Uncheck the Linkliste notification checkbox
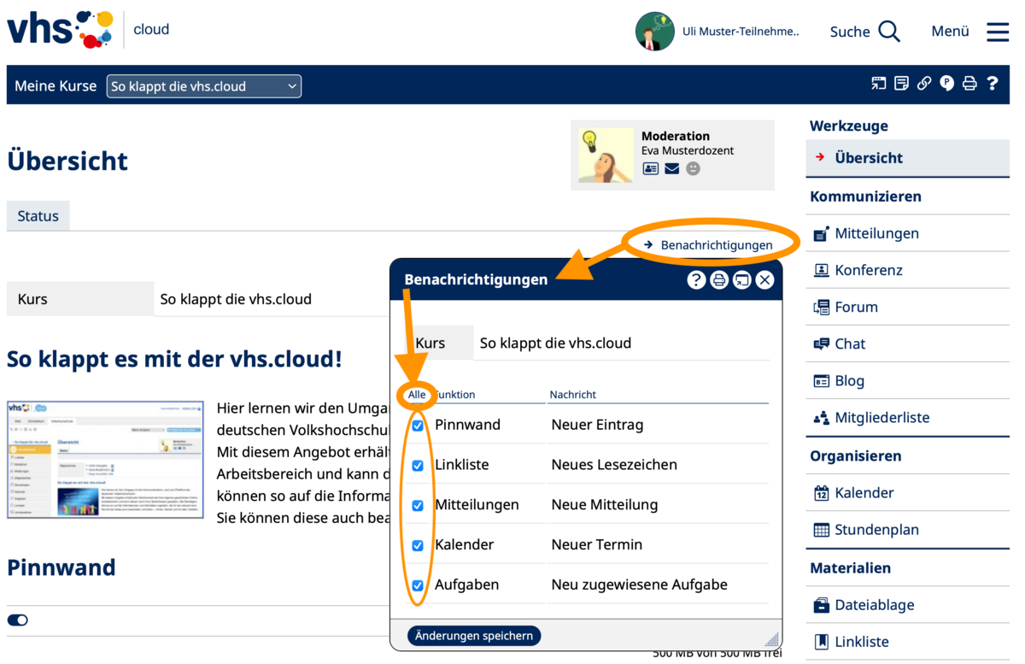1025x664 pixels. (x=418, y=466)
